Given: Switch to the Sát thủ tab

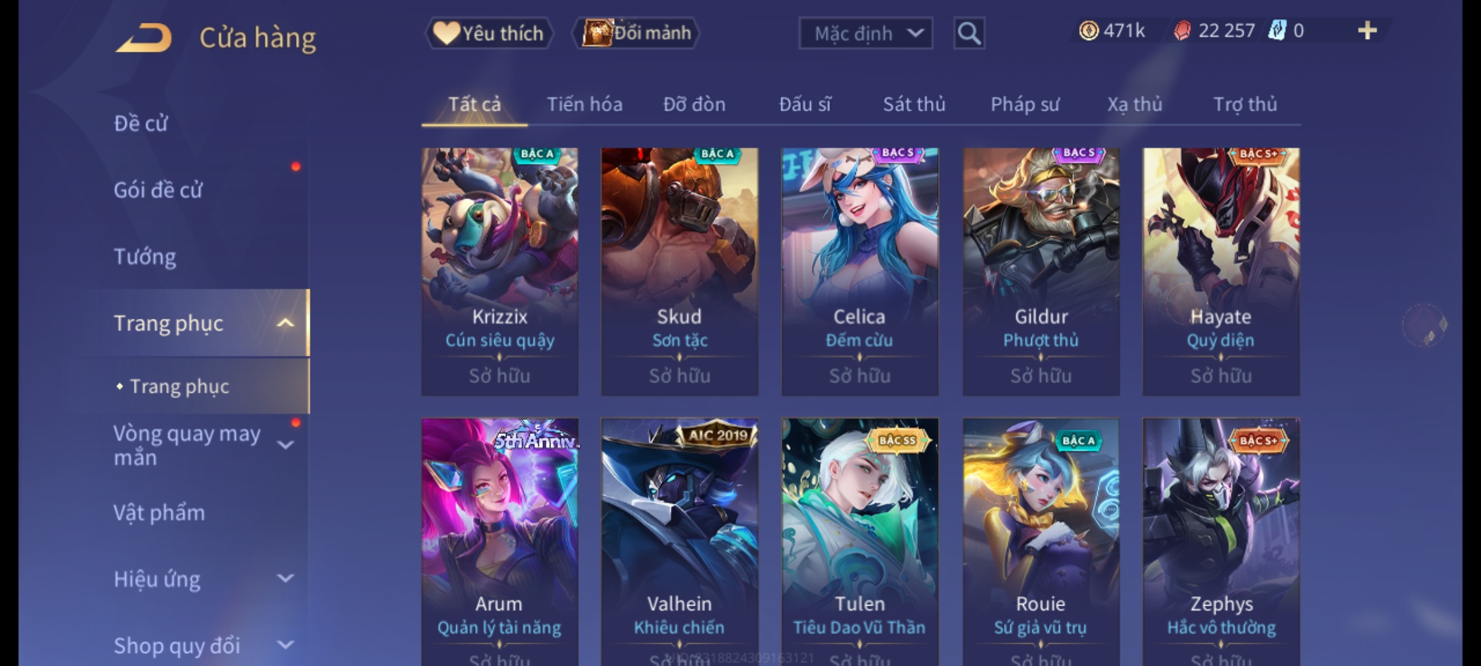Looking at the screenshot, I should pos(914,104).
